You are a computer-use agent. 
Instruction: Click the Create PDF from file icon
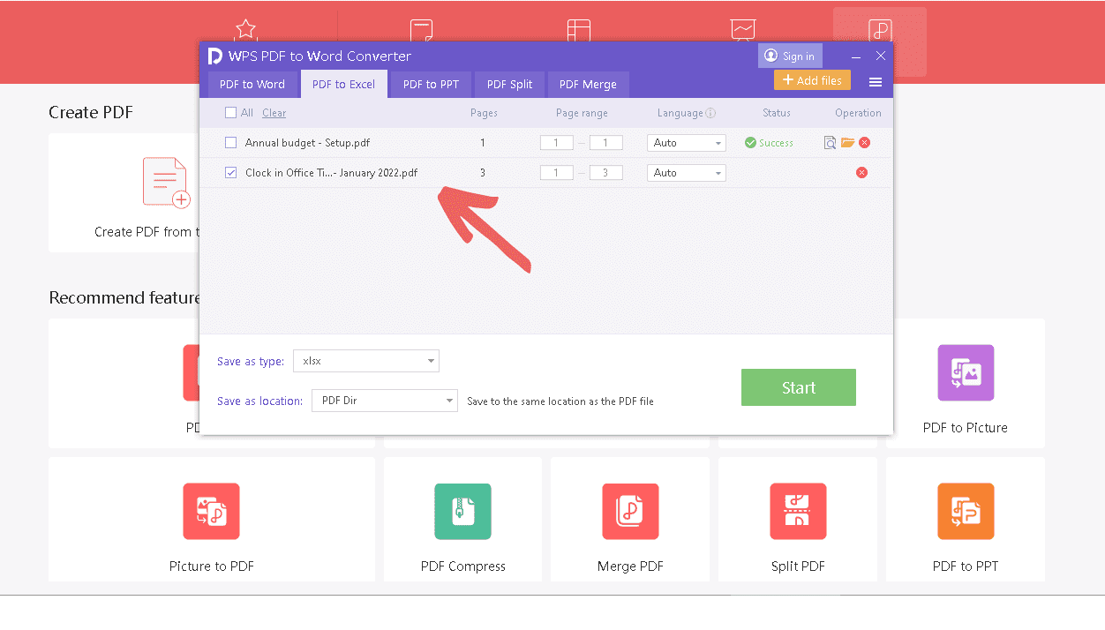[166, 183]
